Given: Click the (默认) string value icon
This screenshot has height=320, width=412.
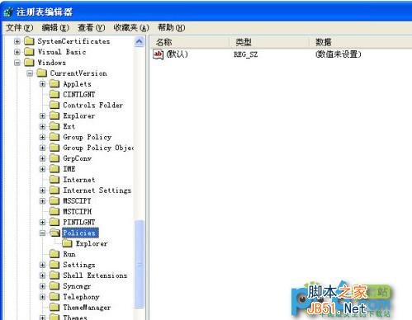Looking at the screenshot, I should (158, 54).
